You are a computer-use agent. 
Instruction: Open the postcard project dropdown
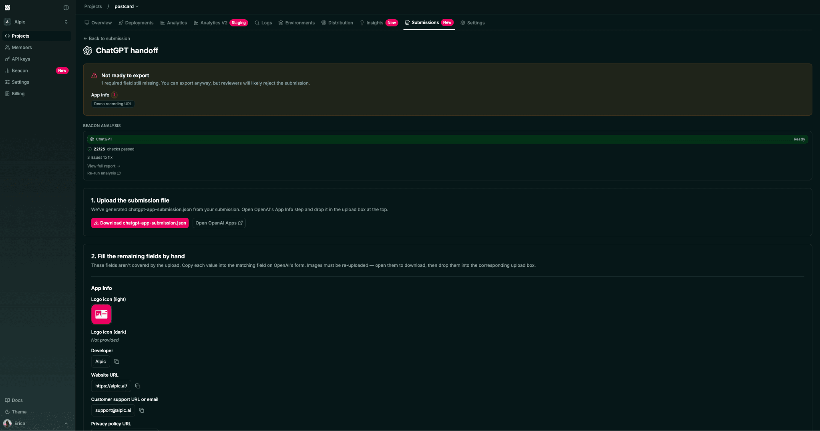click(x=127, y=6)
